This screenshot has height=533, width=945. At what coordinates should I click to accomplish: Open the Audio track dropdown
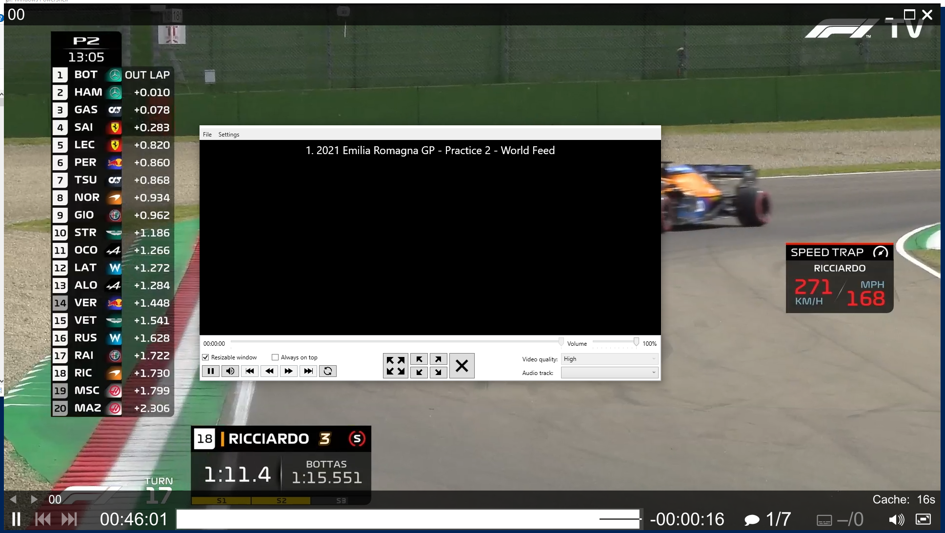pyautogui.click(x=609, y=373)
